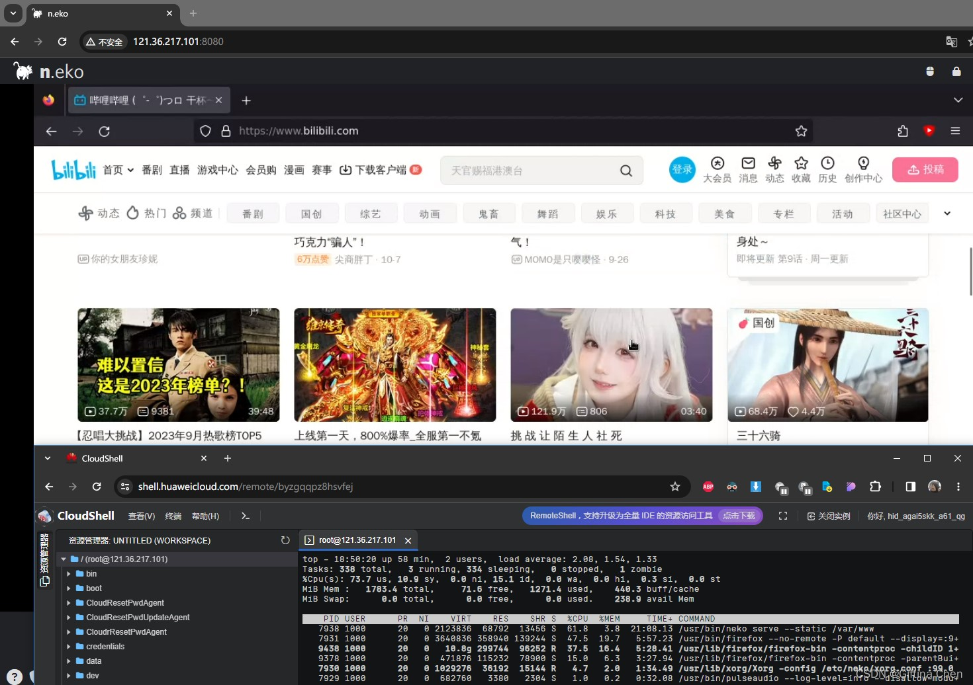Click the CloudShell terminal prompt icon

246,516
